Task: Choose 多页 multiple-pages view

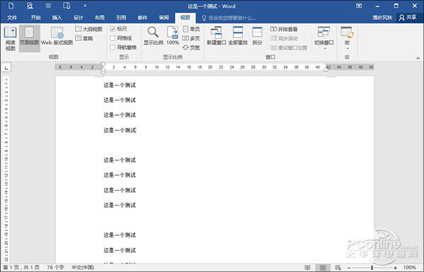Action: (192, 38)
